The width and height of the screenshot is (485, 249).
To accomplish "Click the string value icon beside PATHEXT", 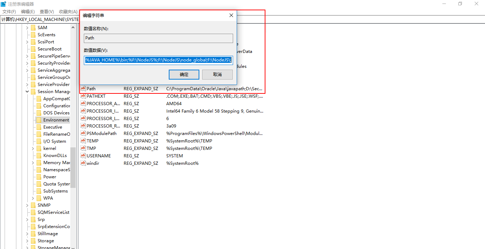I will coord(83,96).
